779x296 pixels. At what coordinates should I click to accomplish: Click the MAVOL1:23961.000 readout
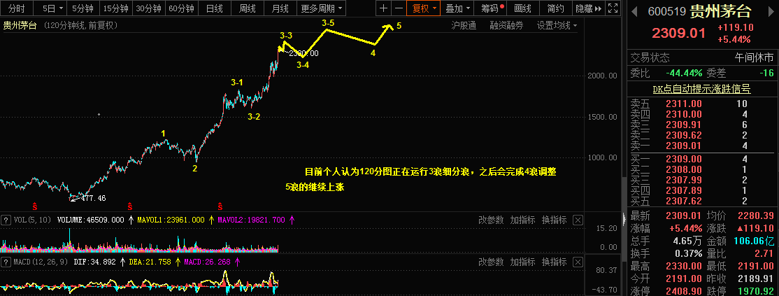(170, 220)
